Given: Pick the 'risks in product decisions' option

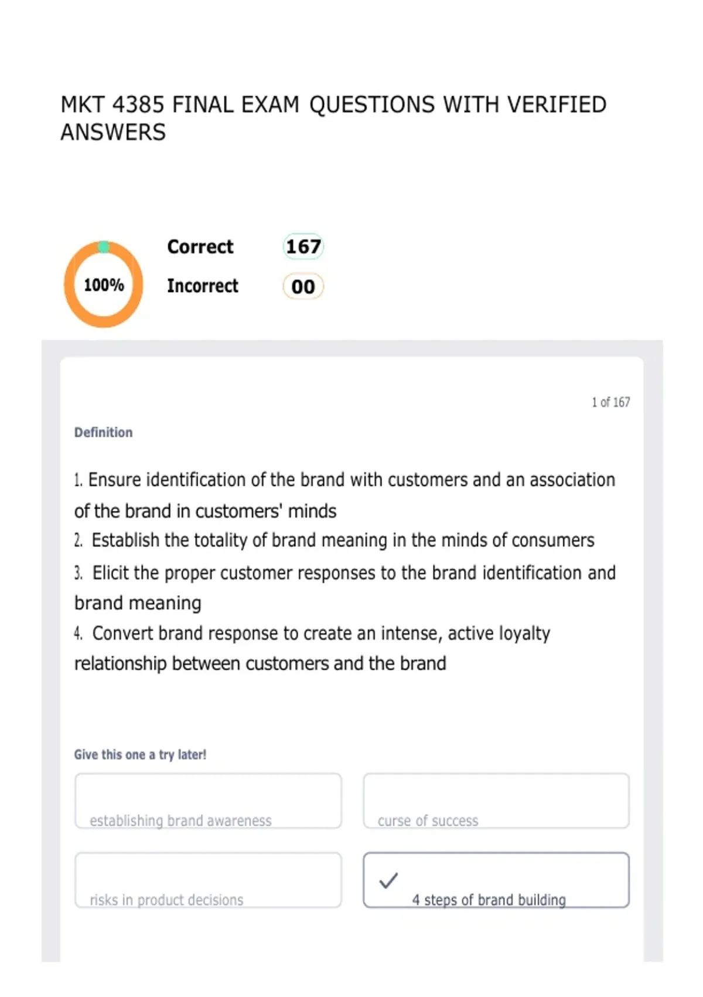Looking at the screenshot, I should point(208,880).
